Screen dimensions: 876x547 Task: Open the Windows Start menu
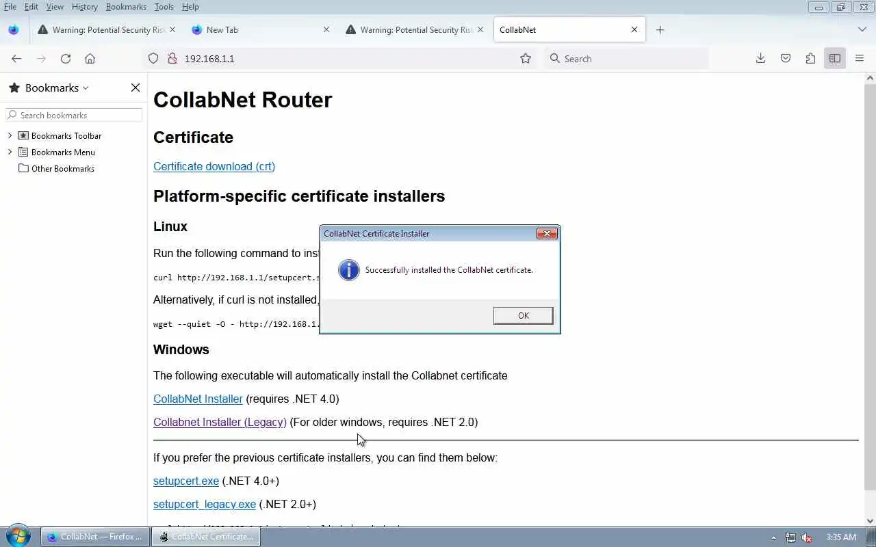point(18,536)
